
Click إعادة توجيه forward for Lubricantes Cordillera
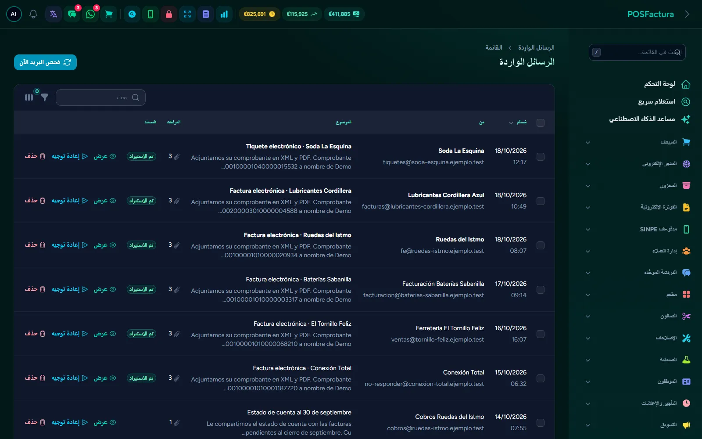tap(70, 201)
